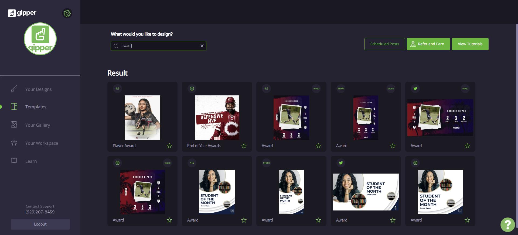Click the Your Workspace people icon
The height and width of the screenshot is (235, 518).
point(14,143)
